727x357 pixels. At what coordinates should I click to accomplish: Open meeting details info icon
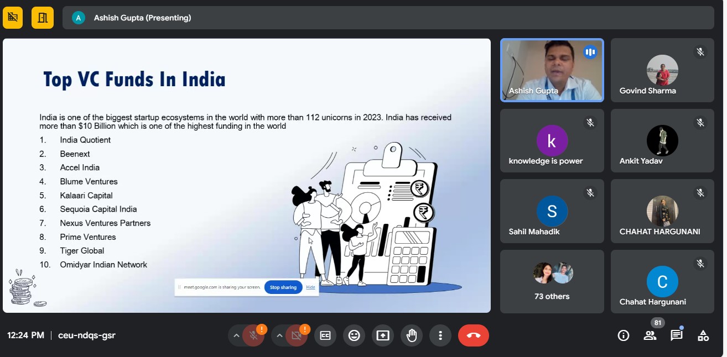pyautogui.click(x=624, y=335)
